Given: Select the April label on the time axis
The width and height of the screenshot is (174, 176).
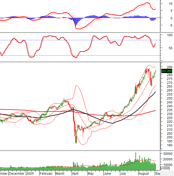Looking at the screenshot, I should [76, 174].
